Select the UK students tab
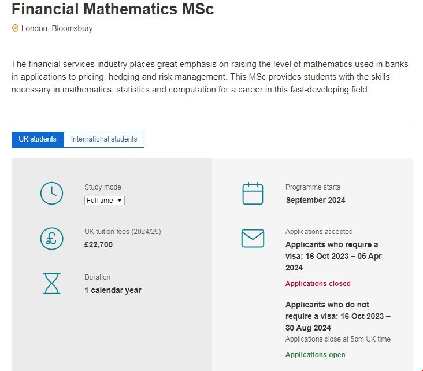This screenshot has width=423, height=371. click(38, 139)
